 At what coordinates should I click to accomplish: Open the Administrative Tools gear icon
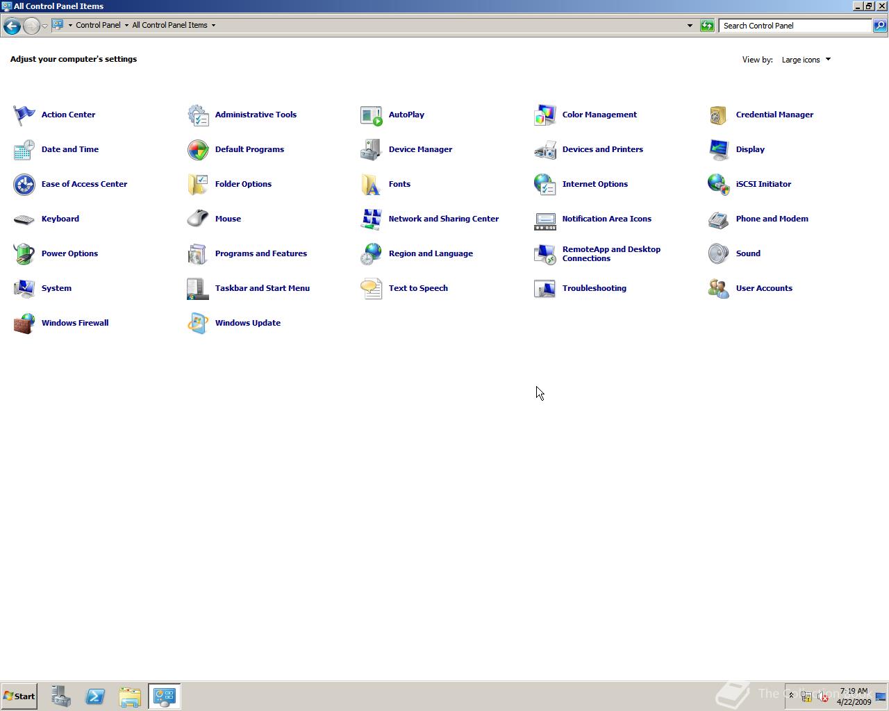point(198,115)
